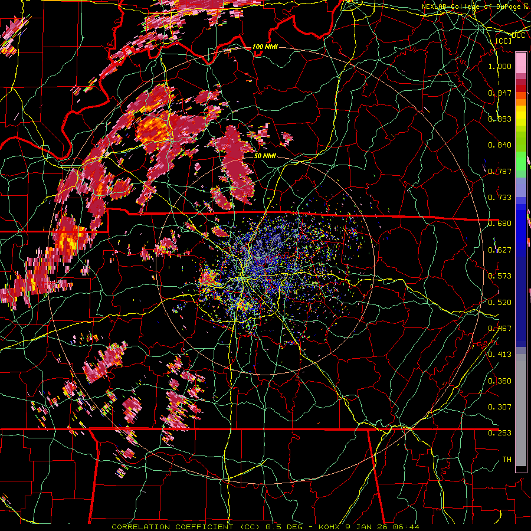Pick the pink top segment of the color bar

click(521, 63)
